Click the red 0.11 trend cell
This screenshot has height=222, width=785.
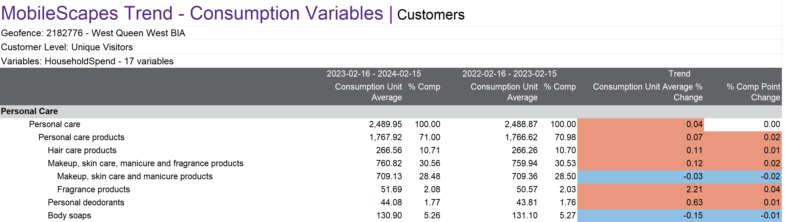click(640, 151)
